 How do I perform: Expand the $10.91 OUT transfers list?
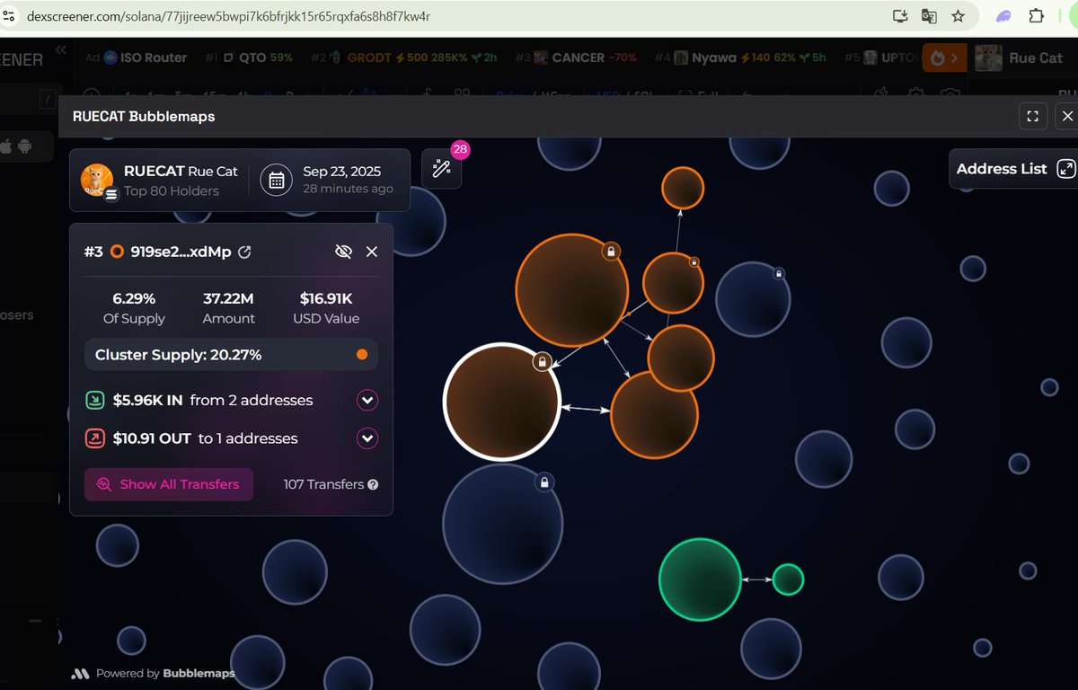click(x=367, y=438)
